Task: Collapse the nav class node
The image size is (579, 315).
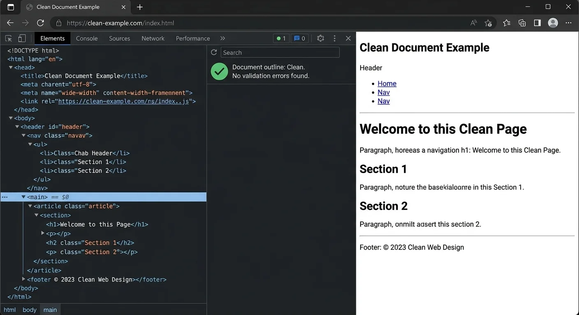Action: pyautogui.click(x=24, y=135)
